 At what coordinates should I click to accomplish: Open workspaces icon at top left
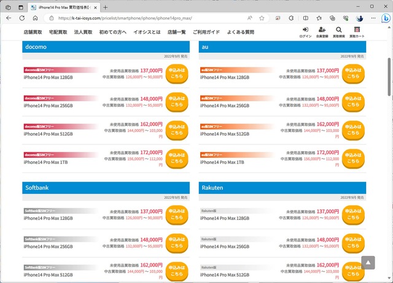(x=8, y=7)
